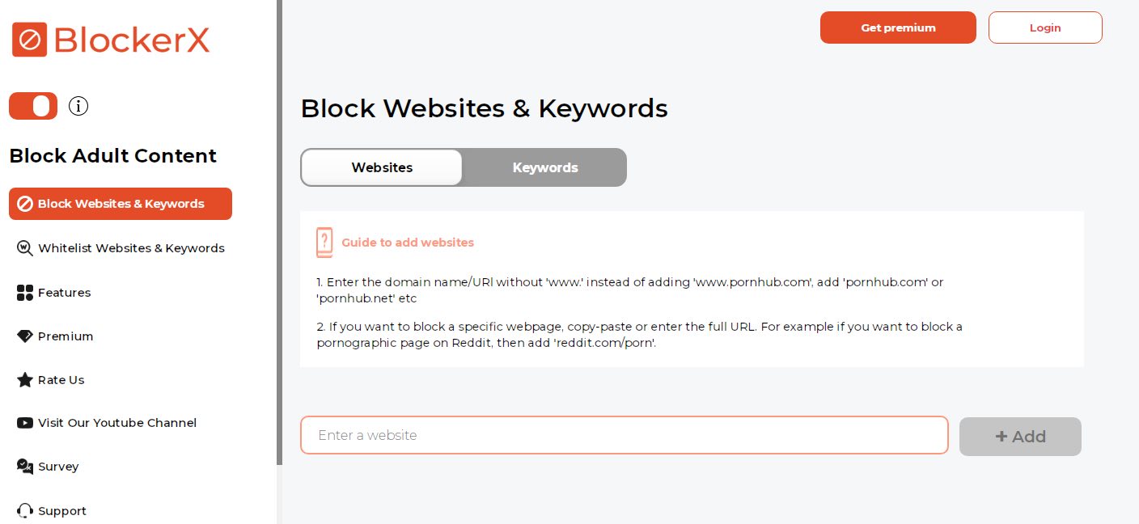Focus the Enter a website field
1139x524 pixels.
[x=624, y=435]
